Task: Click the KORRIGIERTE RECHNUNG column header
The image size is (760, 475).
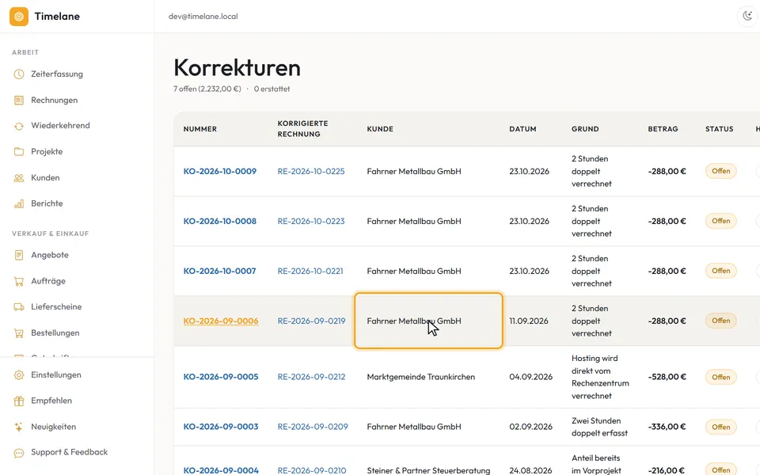Action: [x=303, y=128]
